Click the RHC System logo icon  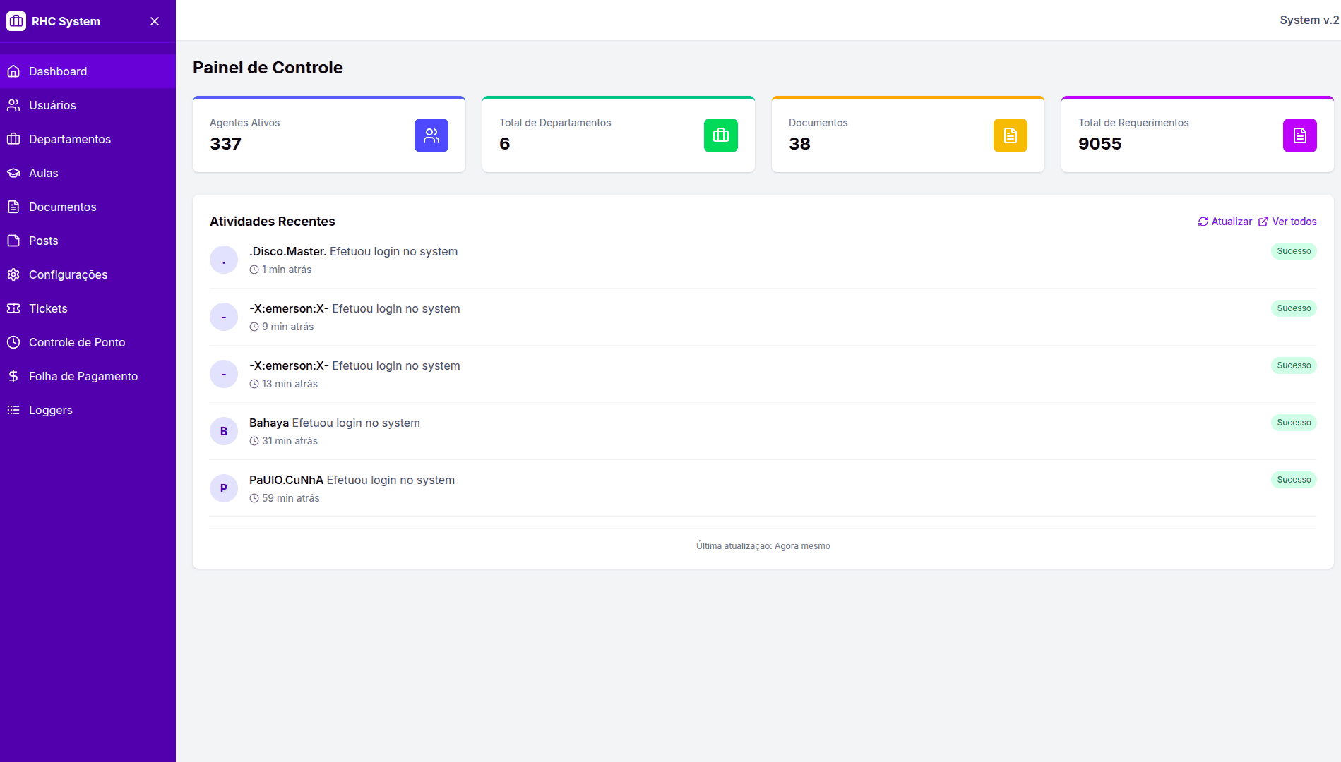(x=16, y=21)
